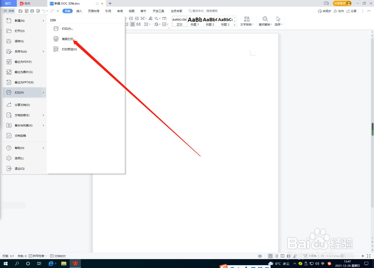
Task: Click the save icon in quick access toolbar
Action: [x=20, y=11]
